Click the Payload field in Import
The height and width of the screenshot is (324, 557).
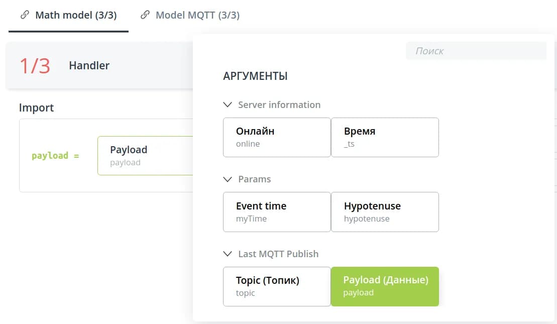click(145, 156)
